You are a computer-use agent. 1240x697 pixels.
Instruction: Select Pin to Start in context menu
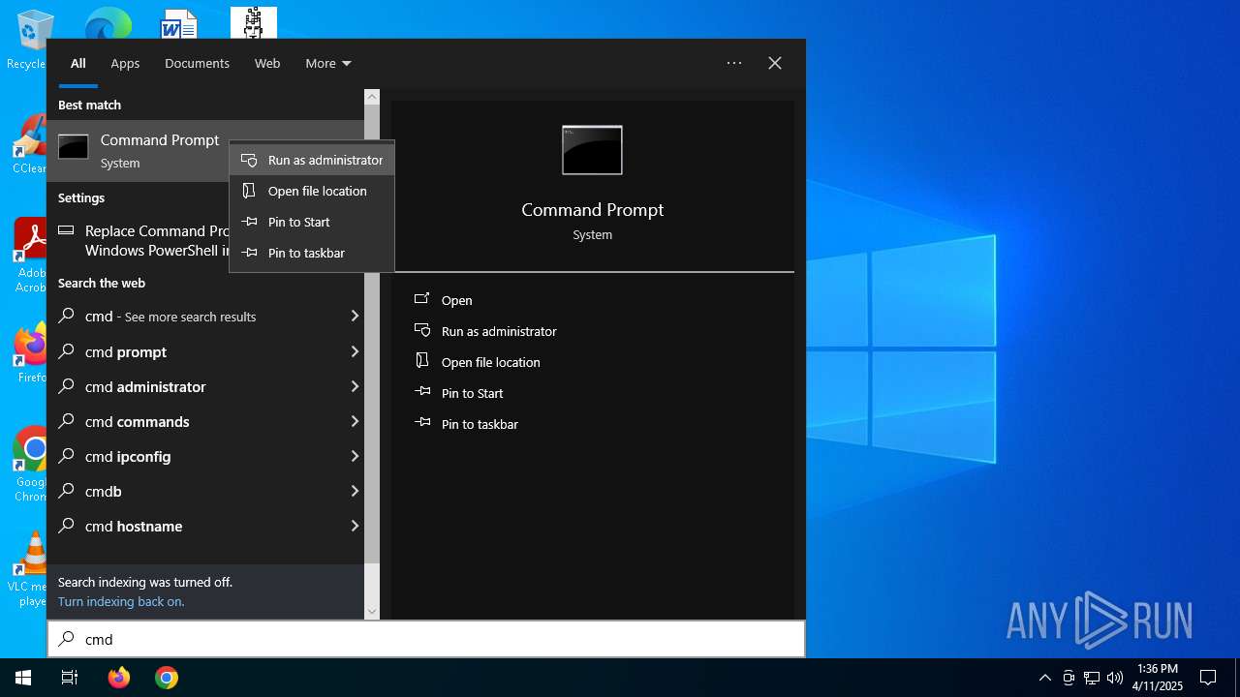click(x=312, y=222)
